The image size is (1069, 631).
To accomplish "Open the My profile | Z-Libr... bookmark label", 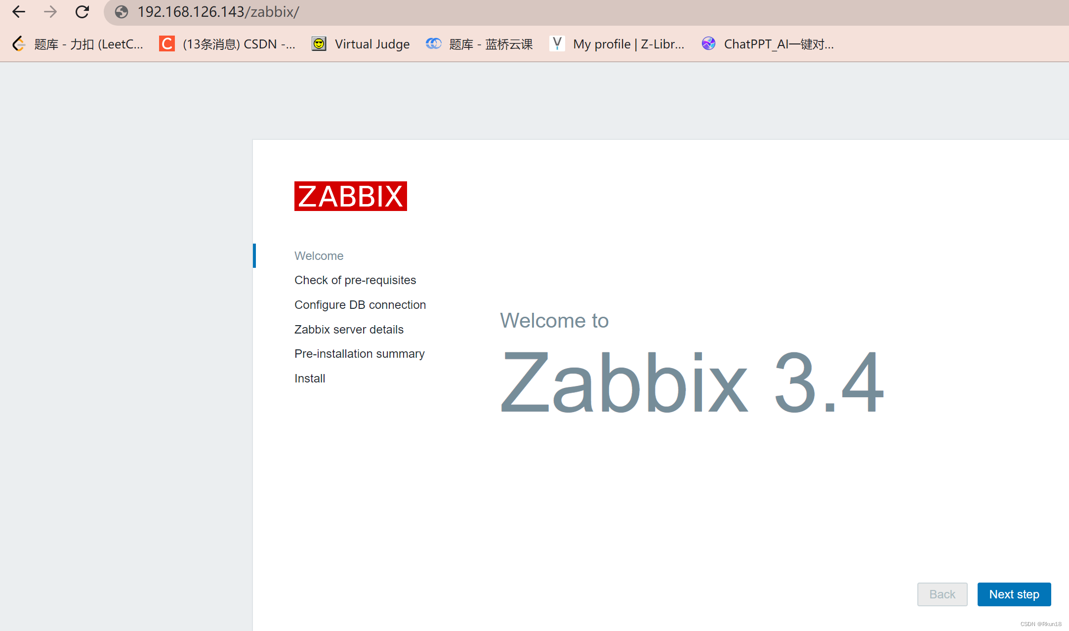I will (x=629, y=44).
